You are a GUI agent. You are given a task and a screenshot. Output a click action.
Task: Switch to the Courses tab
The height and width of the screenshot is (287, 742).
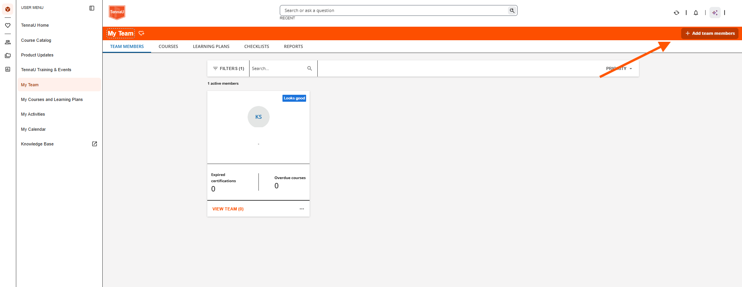point(169,46)
